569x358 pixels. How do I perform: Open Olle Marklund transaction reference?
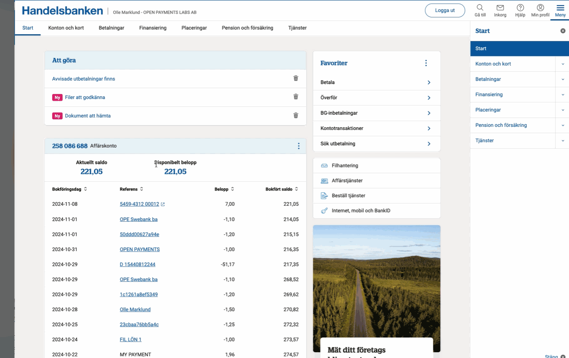point(135,309)
